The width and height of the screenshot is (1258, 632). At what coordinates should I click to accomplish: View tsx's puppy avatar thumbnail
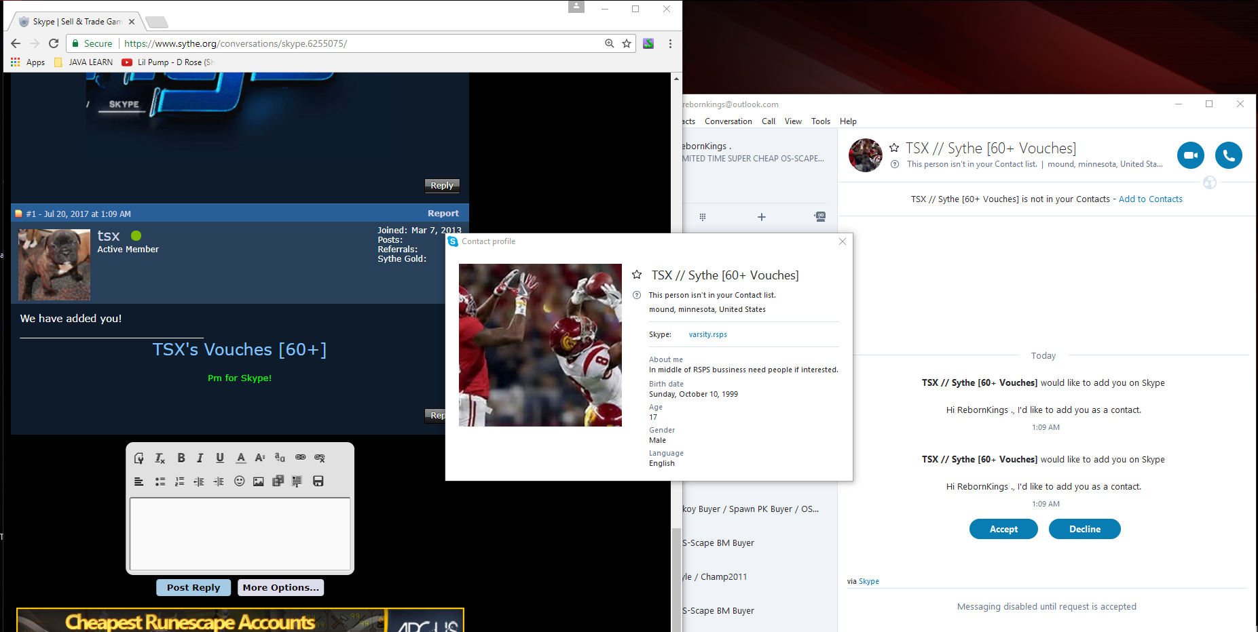pos(54,264)
